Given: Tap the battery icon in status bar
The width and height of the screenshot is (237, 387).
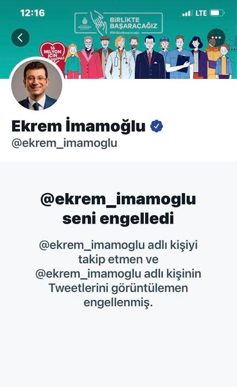Looking at the screenshot, I should [217, 13].
